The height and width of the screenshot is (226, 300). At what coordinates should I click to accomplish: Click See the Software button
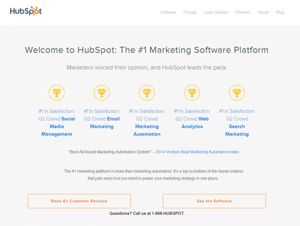click(214, 201)
